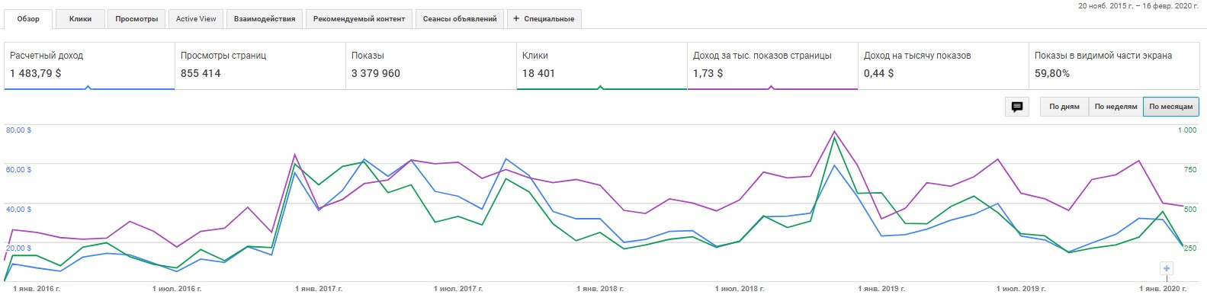Switch to Рекомендуемый контент tab
The width and height of the screenshot is (1207, 298).
(359, 19)
